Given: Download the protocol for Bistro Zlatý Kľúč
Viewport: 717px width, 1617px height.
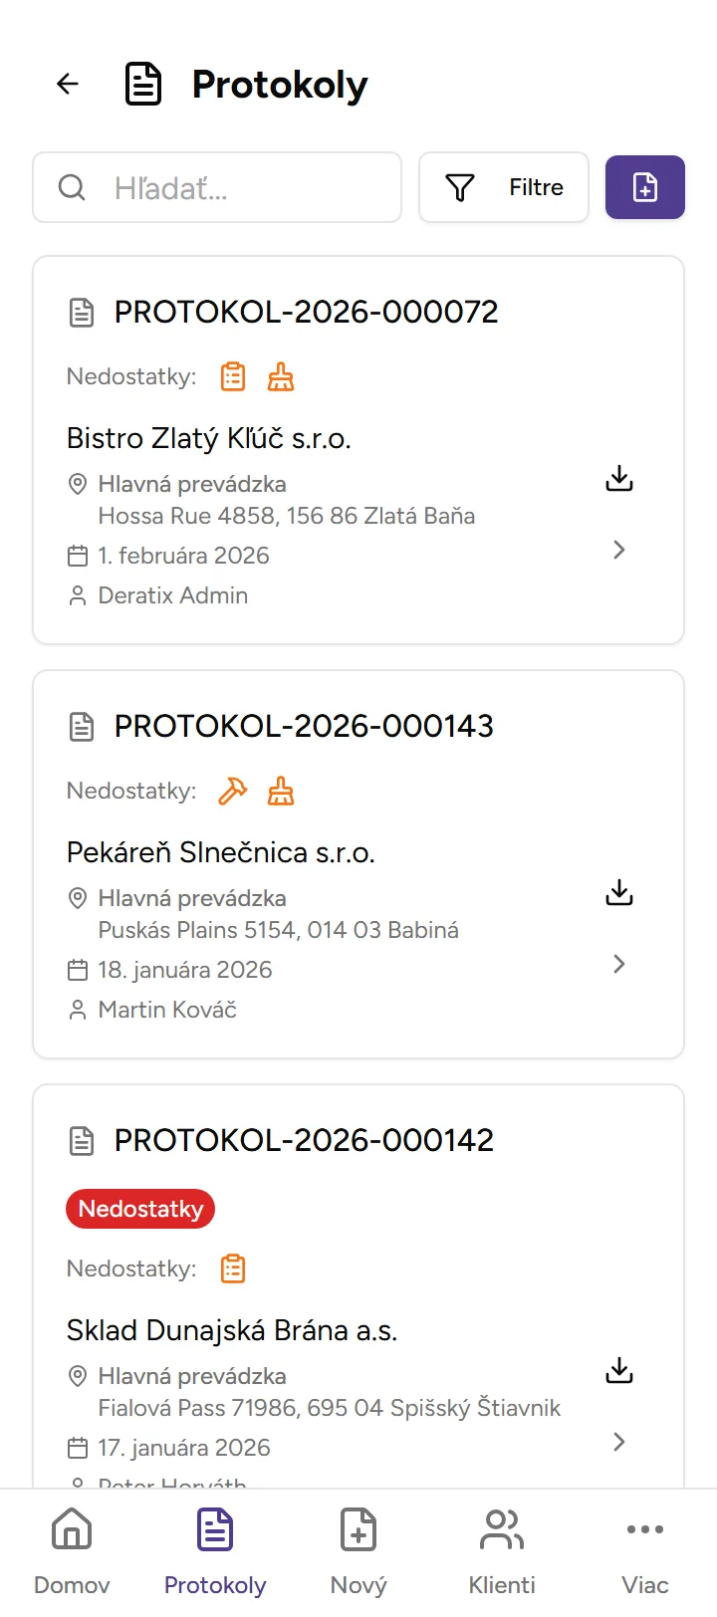Looking at the screenshot, I should coord(618,479).
